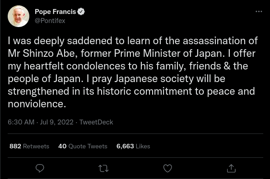Retweet using the arrows icon
The width and height of the screenshot is (270, 179).
click(103, 168)
